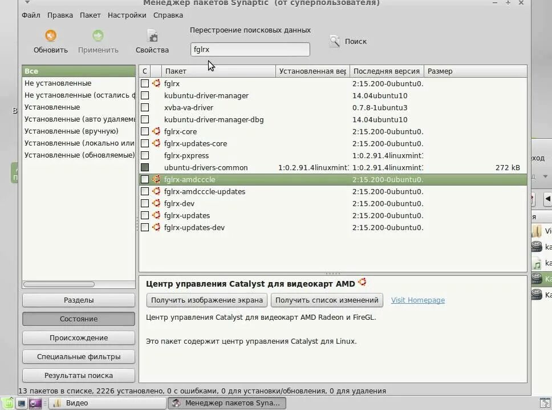552x410 pixels.
Task: Open the Справка menu
Action: 168,15
